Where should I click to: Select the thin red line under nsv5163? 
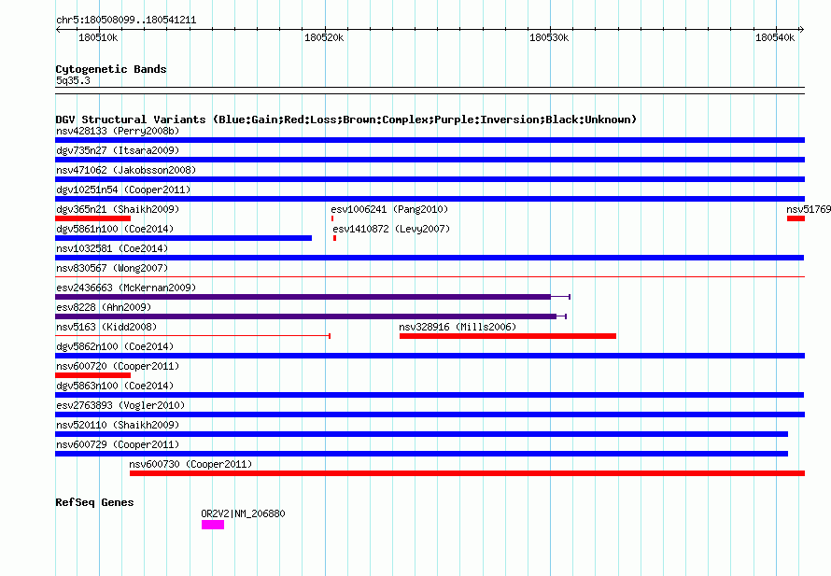tap(193, 336)
